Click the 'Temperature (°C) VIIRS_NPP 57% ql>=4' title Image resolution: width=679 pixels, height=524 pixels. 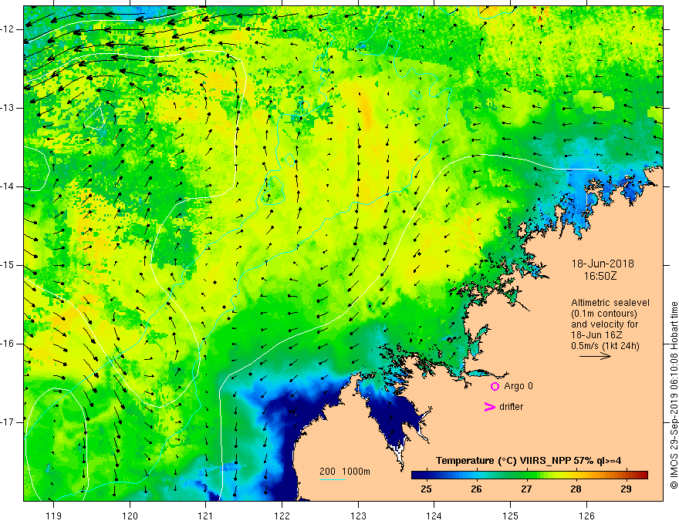click(x=529, y=461)
